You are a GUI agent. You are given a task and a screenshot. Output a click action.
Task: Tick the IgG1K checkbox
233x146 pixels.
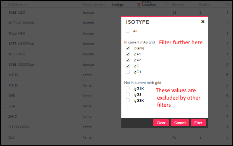(128, 88)
